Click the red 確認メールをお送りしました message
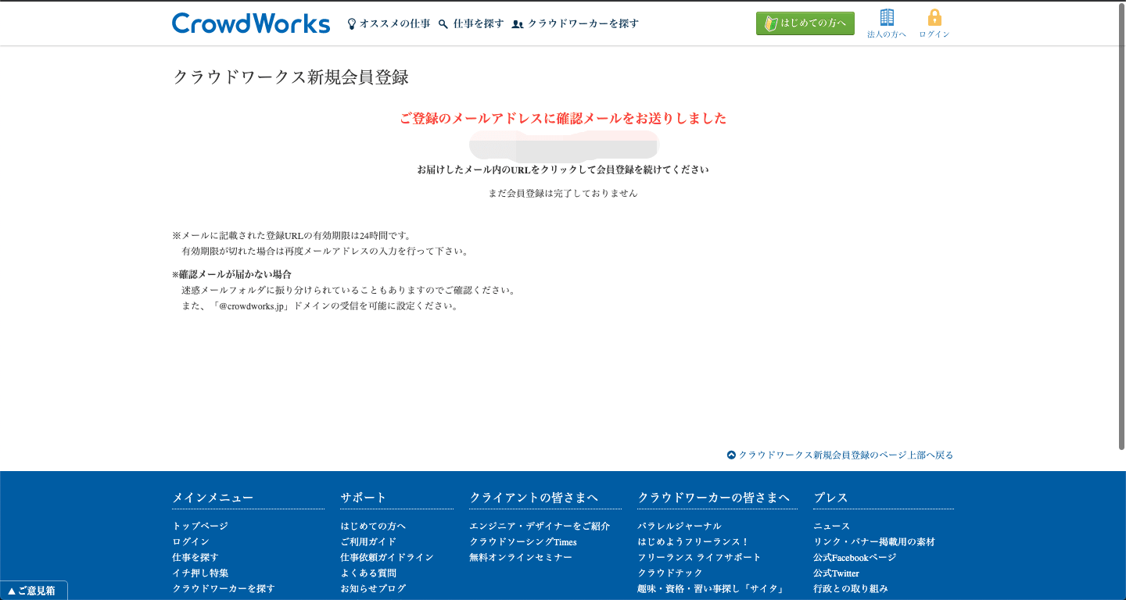The image size is (1126, 600). [563, 118]
